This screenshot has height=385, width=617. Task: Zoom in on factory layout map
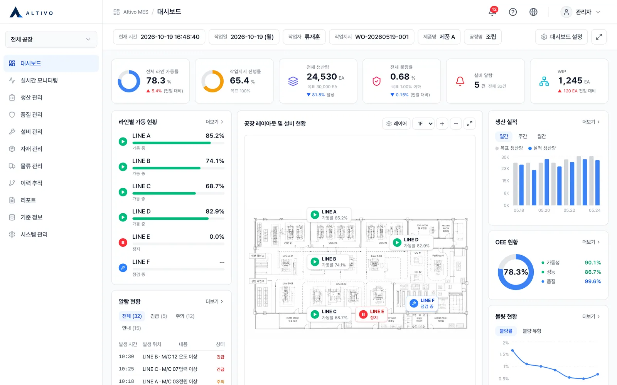(x=442, y=124)
